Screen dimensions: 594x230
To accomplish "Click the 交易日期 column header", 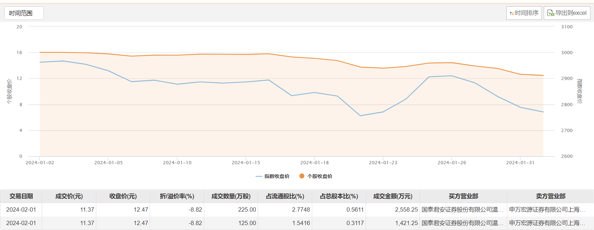I will click(x=21, y=196).
